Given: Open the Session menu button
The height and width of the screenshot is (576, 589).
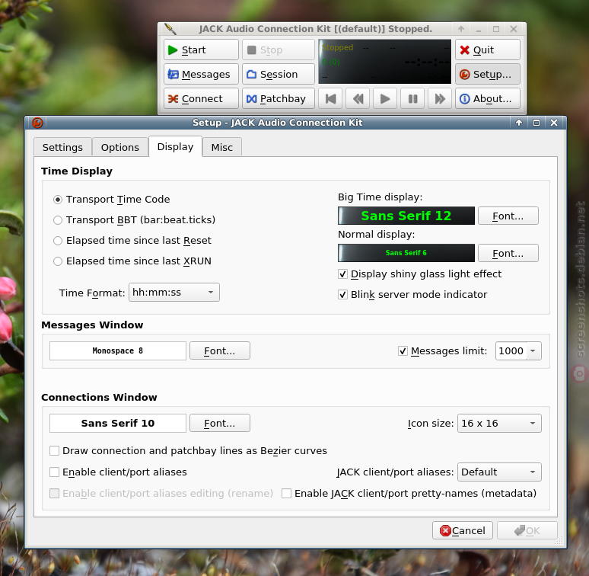Looking at the screenshot, I should (279, 74).
